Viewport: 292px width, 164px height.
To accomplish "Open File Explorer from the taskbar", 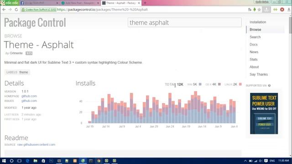I will click(x=36, y=161).
